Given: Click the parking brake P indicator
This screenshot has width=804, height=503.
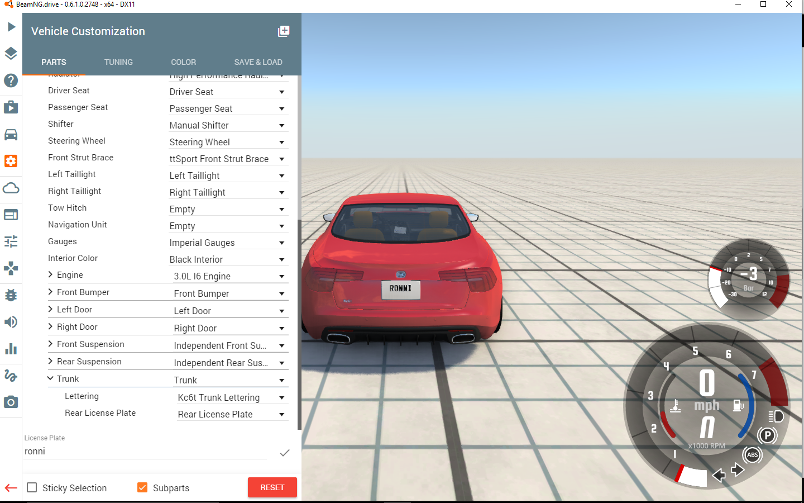Looking at the screenshot, I should 768,435.
